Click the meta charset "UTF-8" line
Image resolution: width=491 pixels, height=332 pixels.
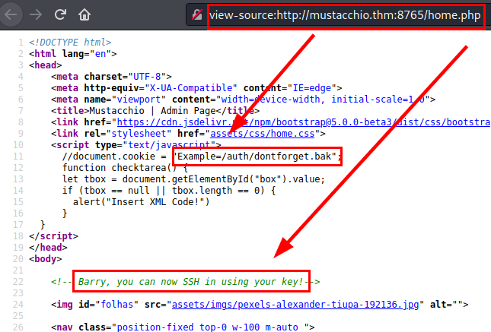click(x=111, y=77)
